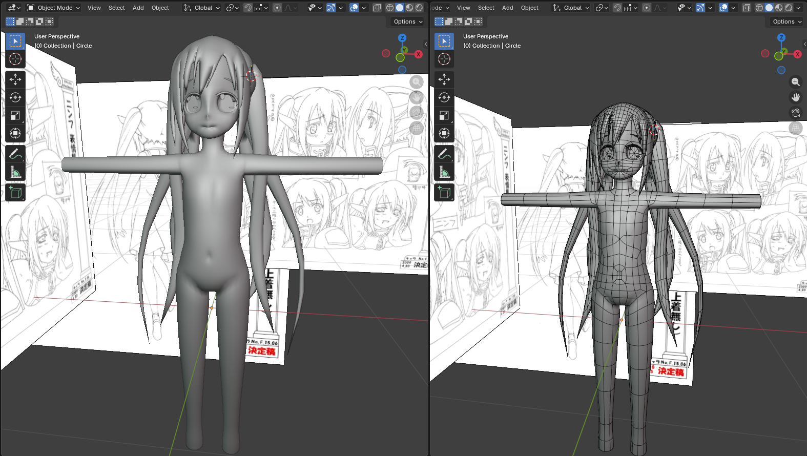Select the Cursor tool in right viewport

click(x=444, y=59)
